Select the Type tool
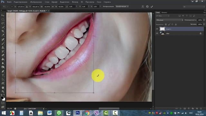The width and height of the screenshot is (206, 116). pos(3,75)
